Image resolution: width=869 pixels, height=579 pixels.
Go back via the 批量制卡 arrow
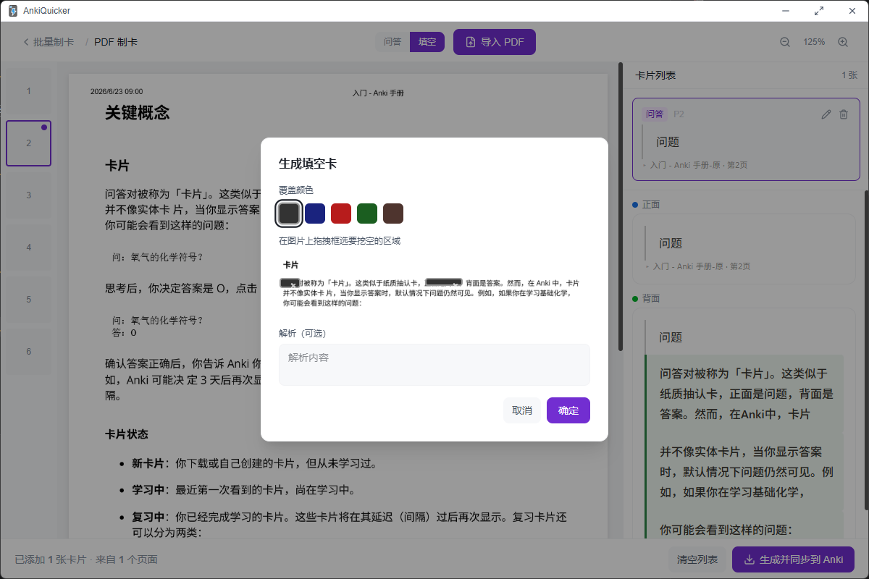49,42
